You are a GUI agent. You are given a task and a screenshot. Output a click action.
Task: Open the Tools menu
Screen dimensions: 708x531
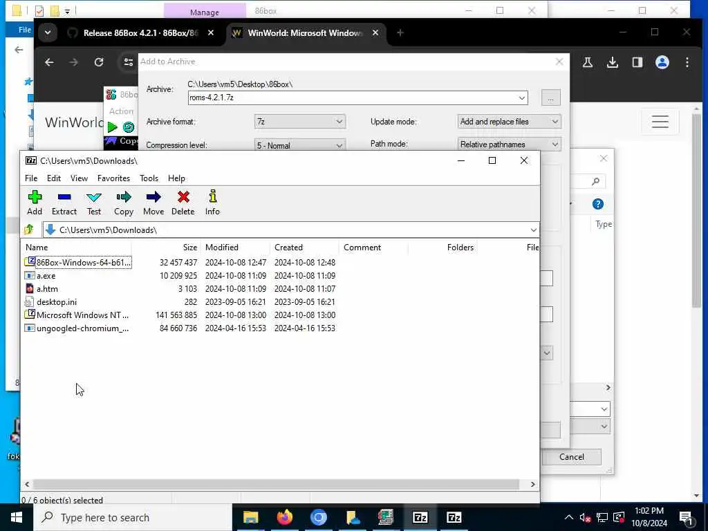click(x=149, y=178)
